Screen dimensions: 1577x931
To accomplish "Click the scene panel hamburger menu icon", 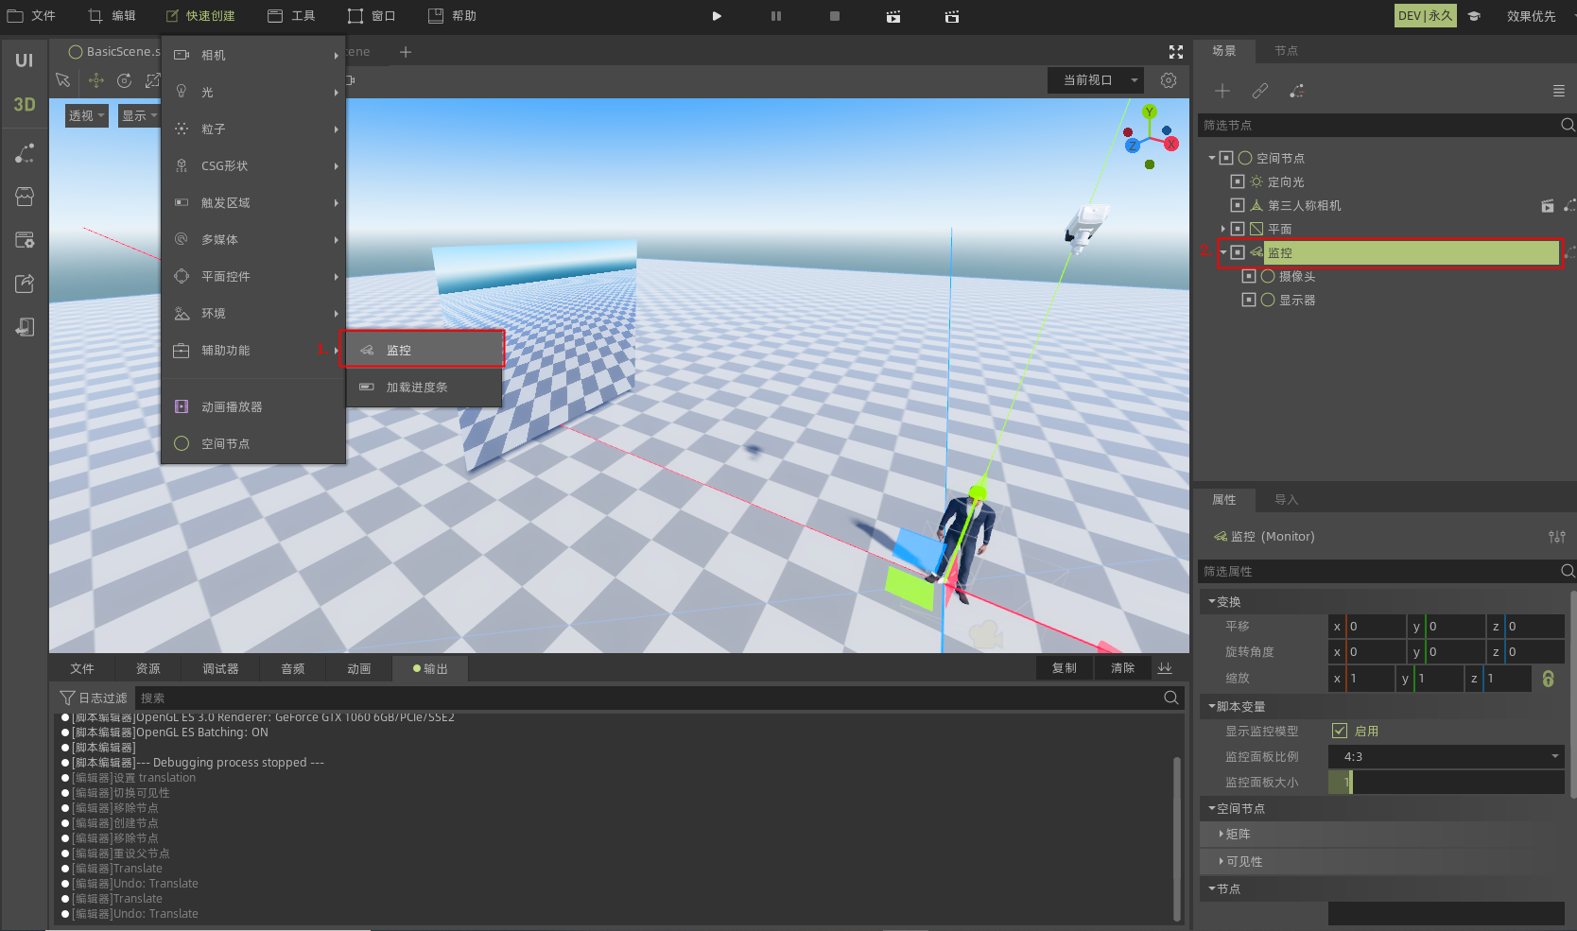I will [x=1558, y=91].
